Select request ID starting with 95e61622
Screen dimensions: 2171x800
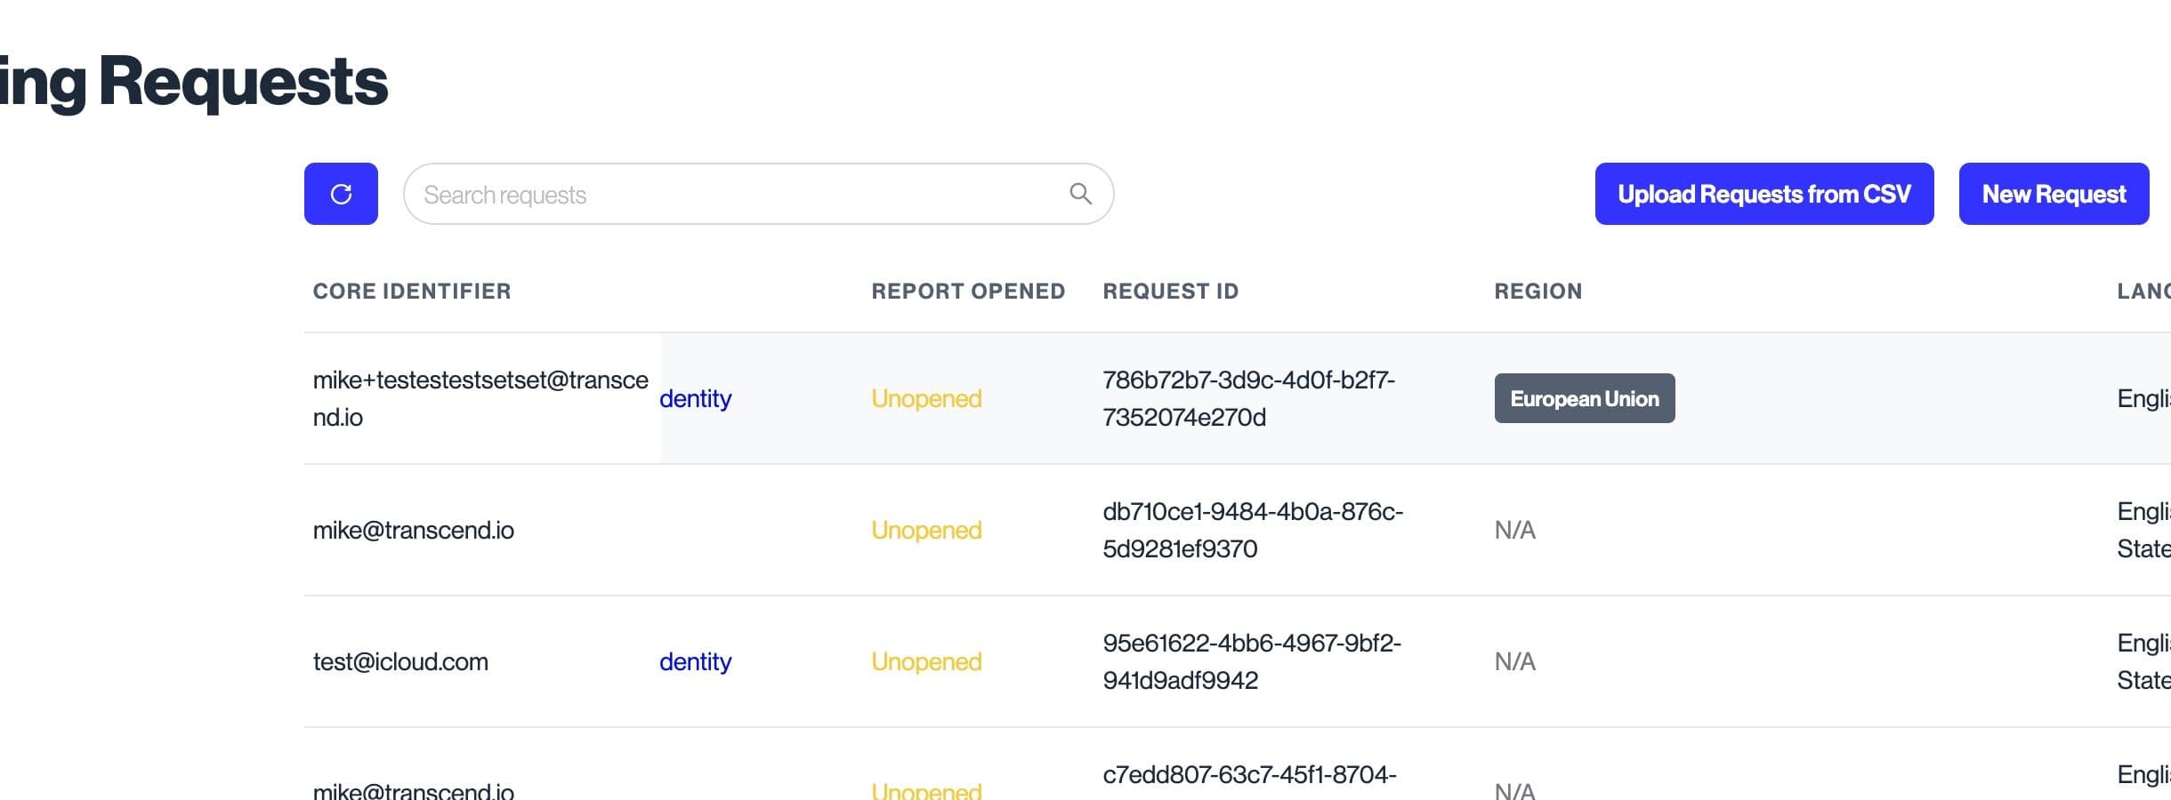tap(1251, 661)
